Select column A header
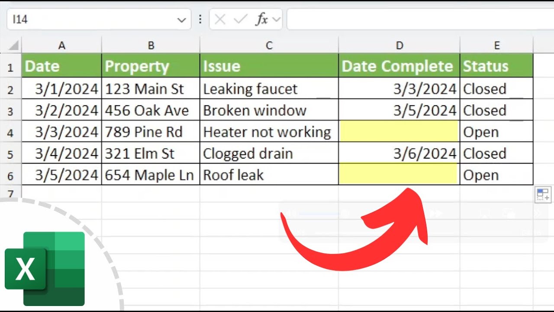This screenshot has width=554, height=312. 61,45
